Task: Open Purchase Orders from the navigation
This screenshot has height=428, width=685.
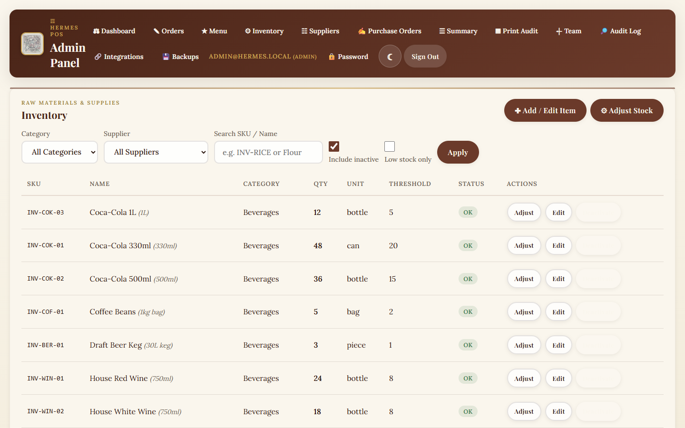Action: click(x=390, y=31)
